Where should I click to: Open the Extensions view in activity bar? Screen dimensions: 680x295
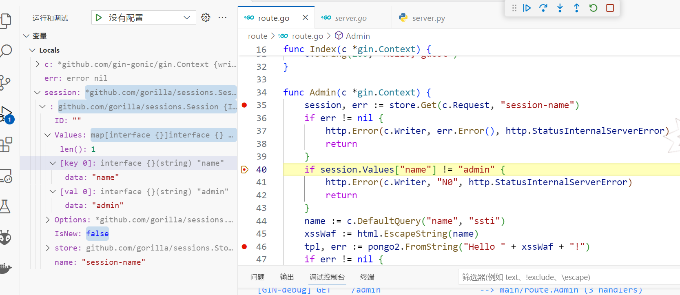(6, 144)
